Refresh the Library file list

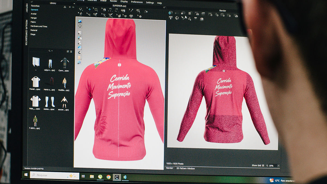pyautogui.click(x=68, y=51)
